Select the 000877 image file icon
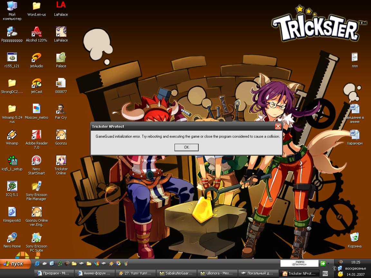This screenshot has width=371, height=278. (x=61, y=86)
